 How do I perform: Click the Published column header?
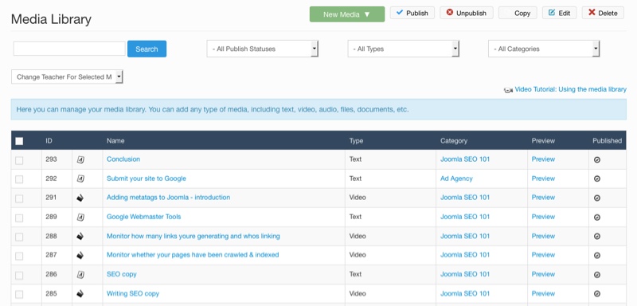[607, 141]
